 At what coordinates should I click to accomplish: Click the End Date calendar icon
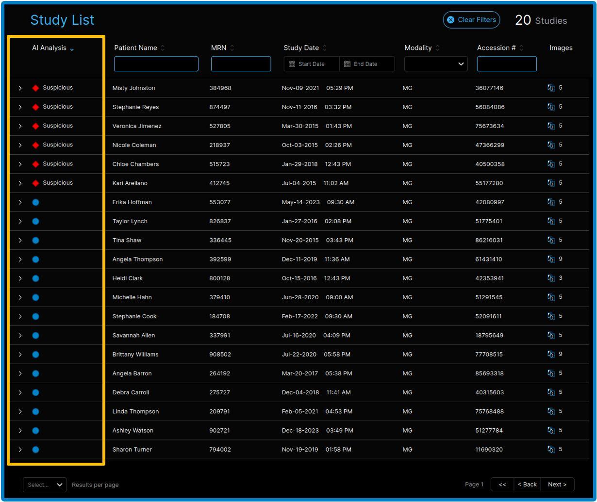point(347,64)
